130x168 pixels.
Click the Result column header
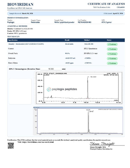[x=67, y=40]
